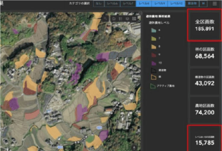Viewport: 222px width, 151px height.
Task: Click the compass icon at map bottom
Action: coord(134,148)
